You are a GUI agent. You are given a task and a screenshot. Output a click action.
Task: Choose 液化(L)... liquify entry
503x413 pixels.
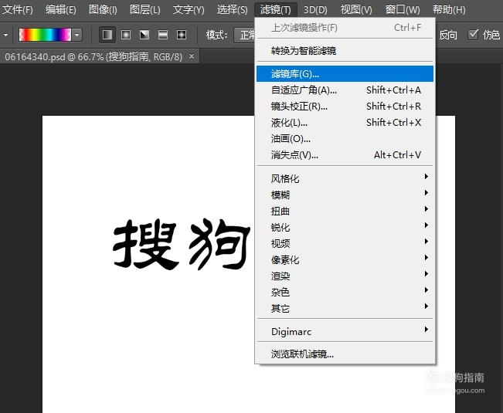[x=345, y=123]
